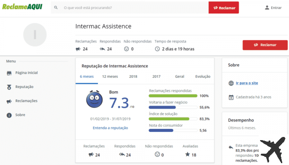
Task: Click the Sobre info icon in menu
Action: click(9, 115)
